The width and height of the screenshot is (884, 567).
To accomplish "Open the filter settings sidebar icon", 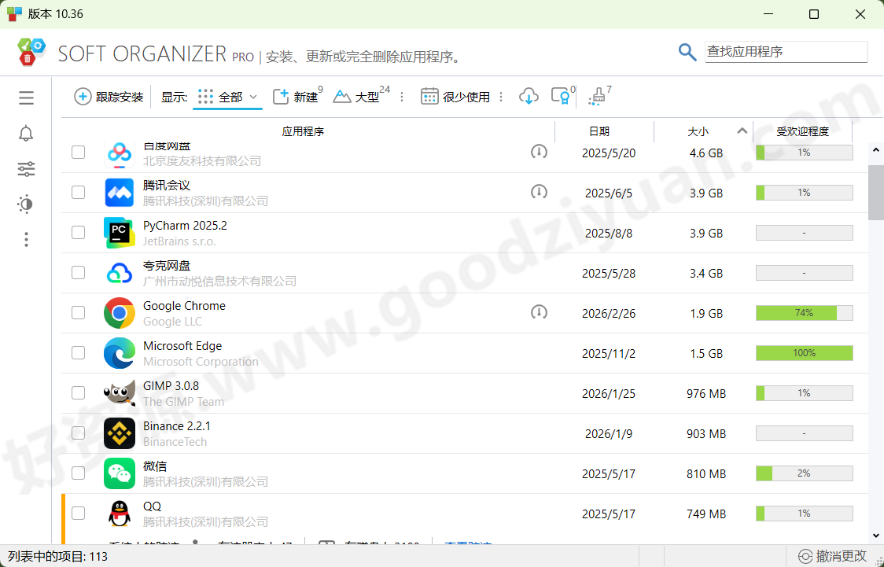I will click(x=26, y=168).
